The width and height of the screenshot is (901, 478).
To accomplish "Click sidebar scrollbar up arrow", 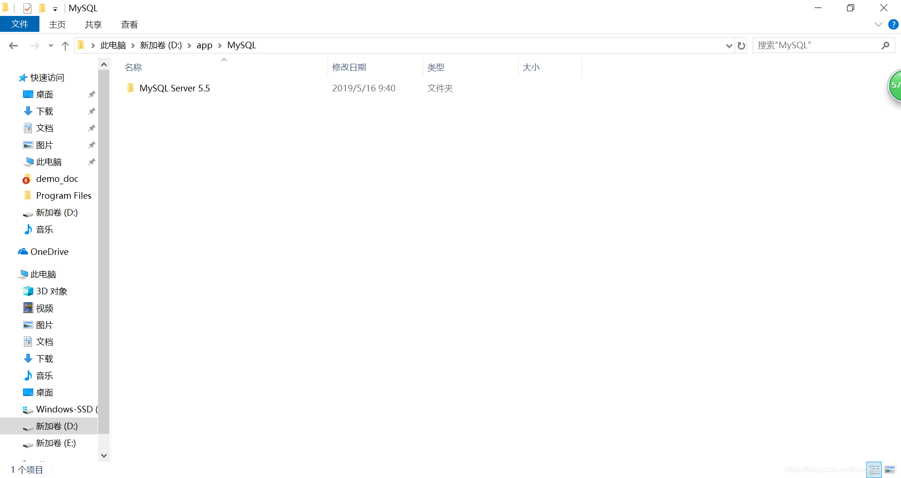I will point(104,64).
